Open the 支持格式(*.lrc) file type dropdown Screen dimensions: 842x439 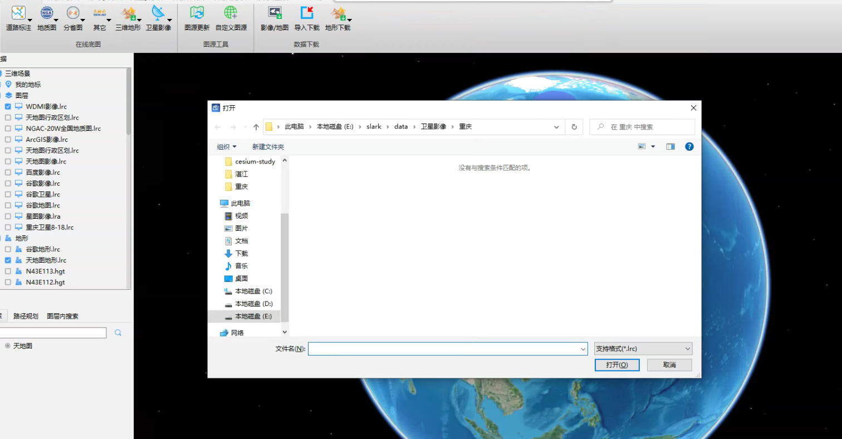pyautogui.click(x=643, y=349)
